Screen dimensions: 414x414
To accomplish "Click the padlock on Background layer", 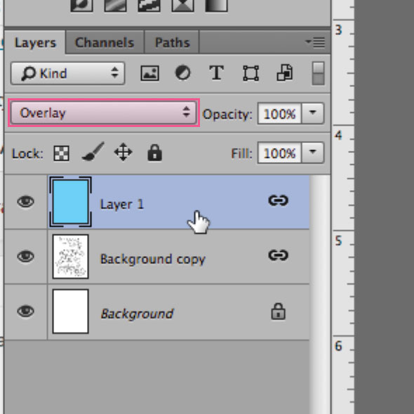I will (279, 312).
